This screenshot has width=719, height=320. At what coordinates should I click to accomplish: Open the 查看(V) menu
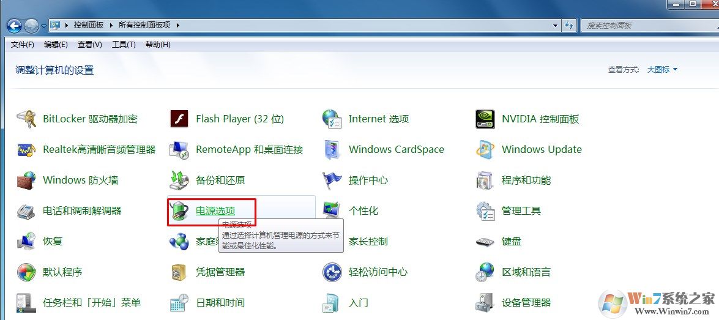(90, 45)
